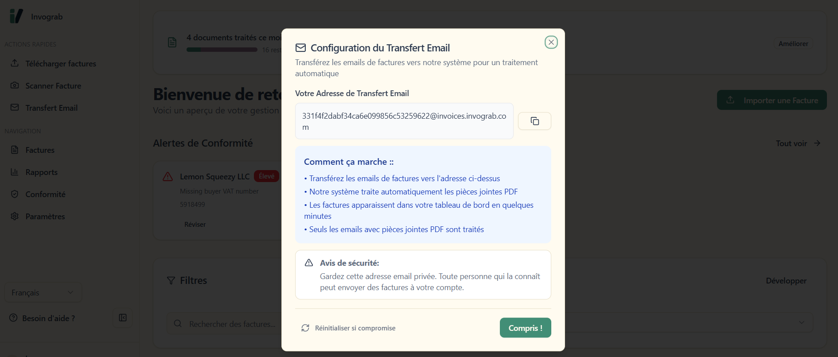Click the Filtres funnel icon
The image size is (838, 357).
[x=171, y=280]
